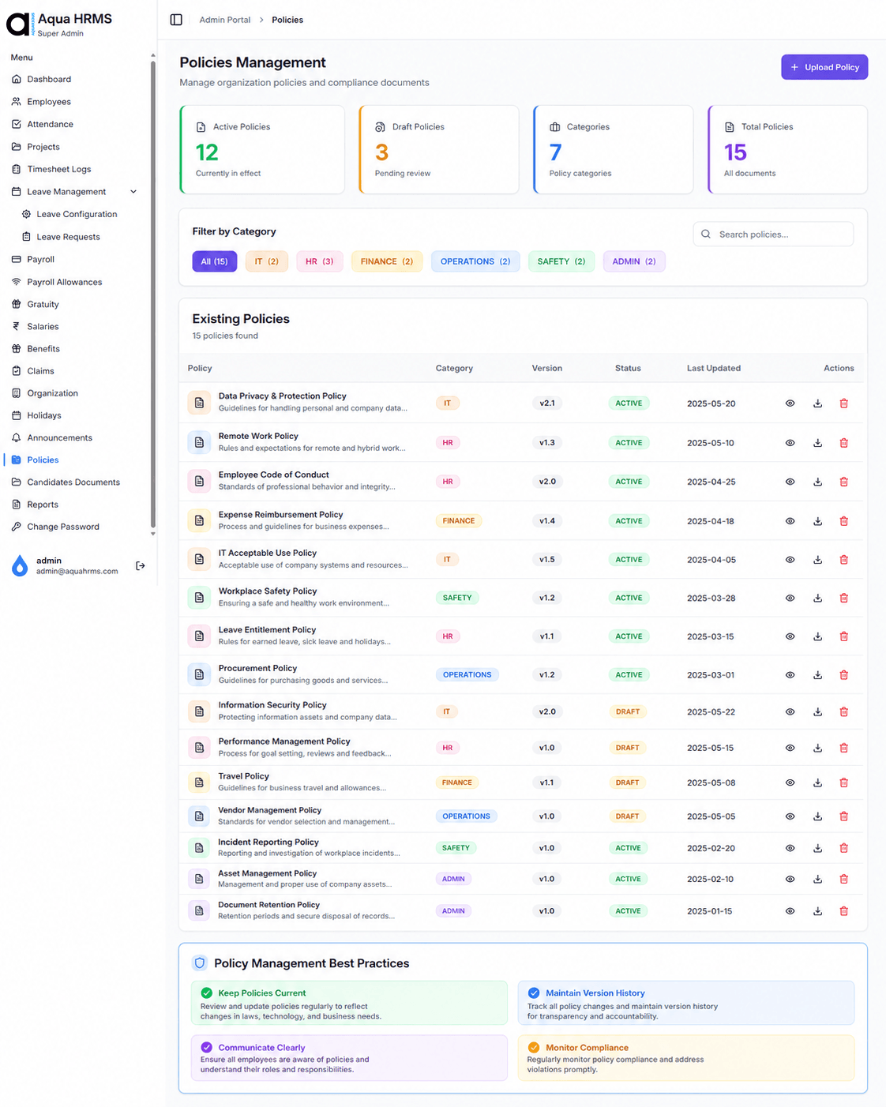Download the Incident Reporting Policy
The width and height of the screenshot is (886, 1107).
point(817,848)
